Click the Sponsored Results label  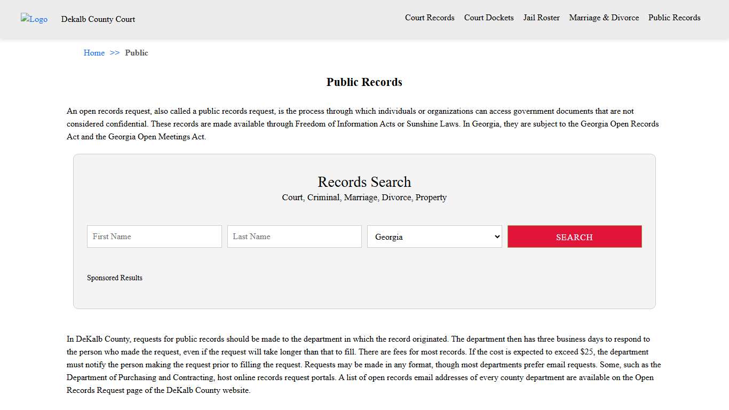115,278
